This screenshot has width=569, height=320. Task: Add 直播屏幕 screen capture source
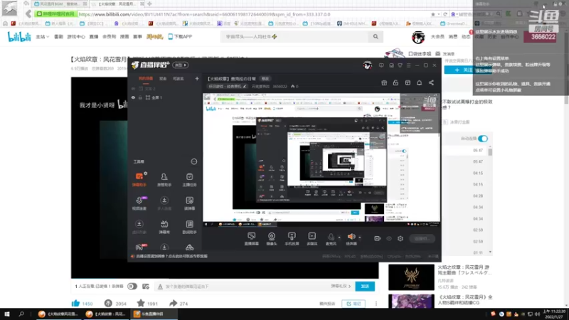252,239
